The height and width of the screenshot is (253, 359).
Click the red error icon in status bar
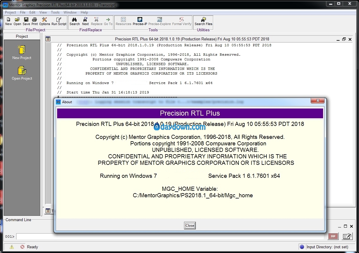[x=22, y=247]
